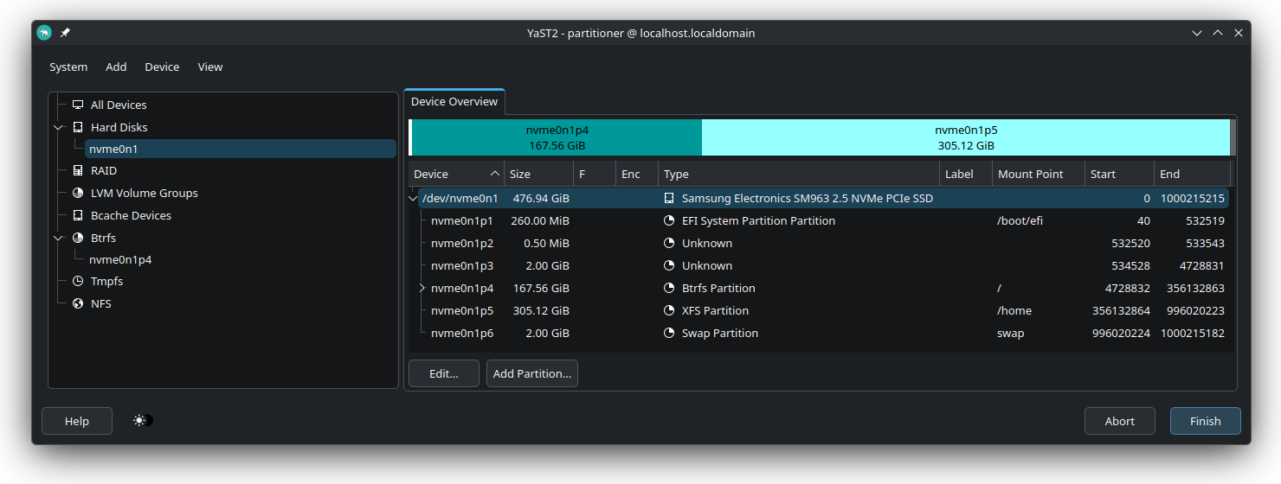
Task: Click the partition icon beside Swap Partition
Action: point(669,334)
